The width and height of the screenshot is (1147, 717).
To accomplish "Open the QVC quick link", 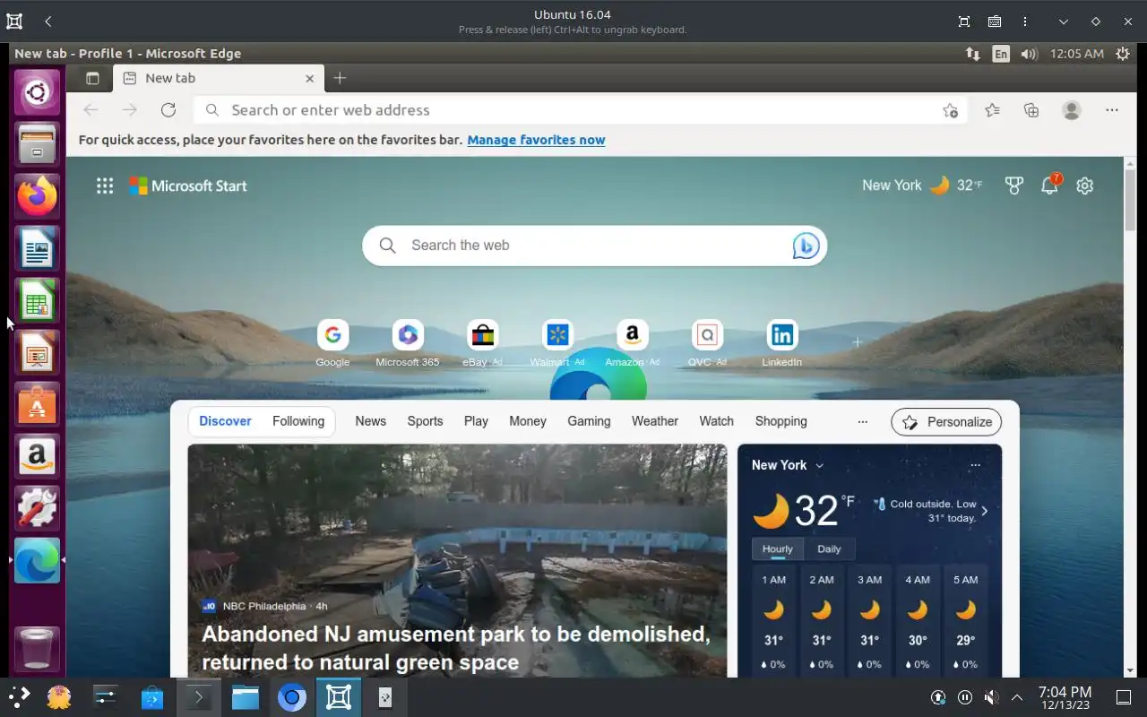I will [x=707, y=343].
